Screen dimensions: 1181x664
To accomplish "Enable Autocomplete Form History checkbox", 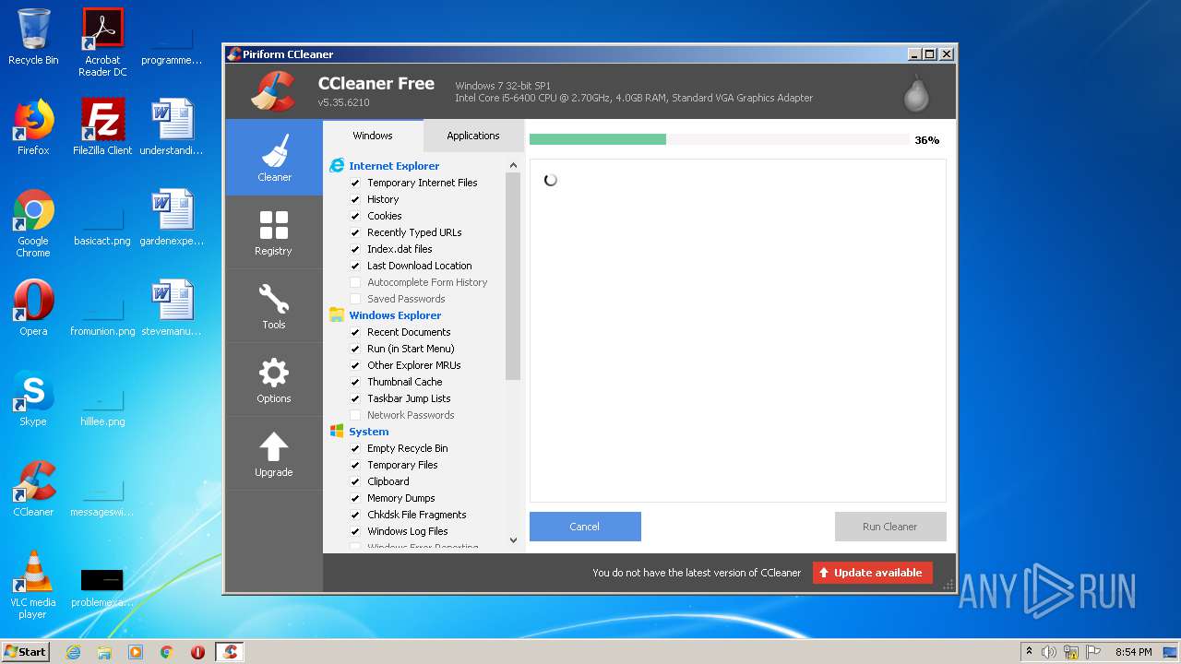I will coord(355,282).
